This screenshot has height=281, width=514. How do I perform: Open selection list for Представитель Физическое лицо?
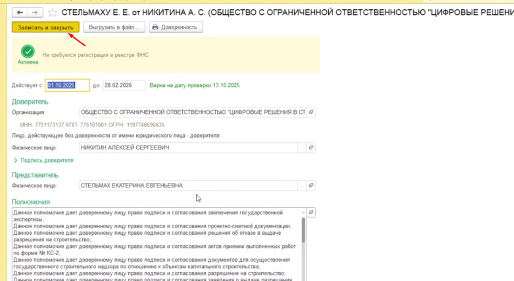[x=302, y=186]
